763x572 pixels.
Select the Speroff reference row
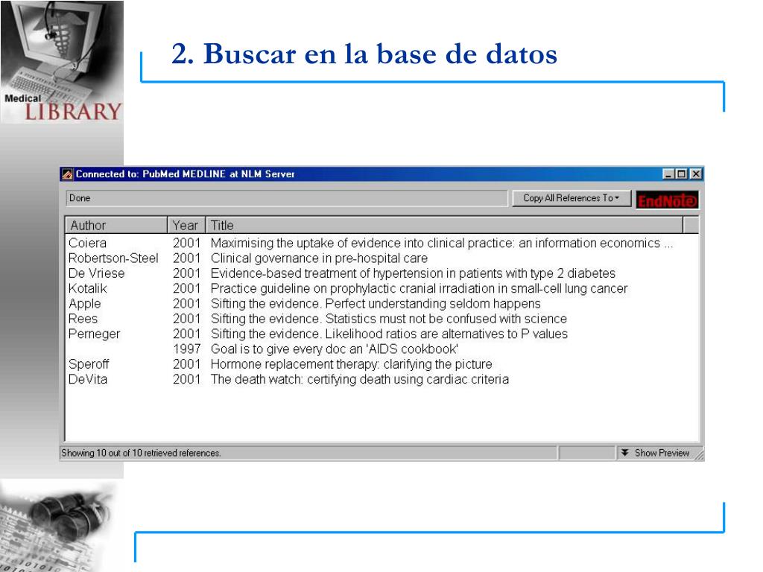click(382, 363)
